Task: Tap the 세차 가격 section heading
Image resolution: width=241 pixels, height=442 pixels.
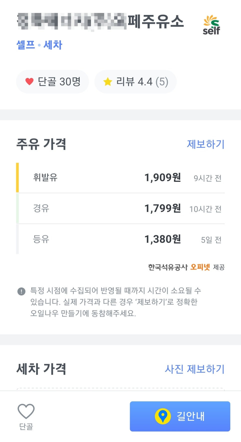Action: pos(41,369)
